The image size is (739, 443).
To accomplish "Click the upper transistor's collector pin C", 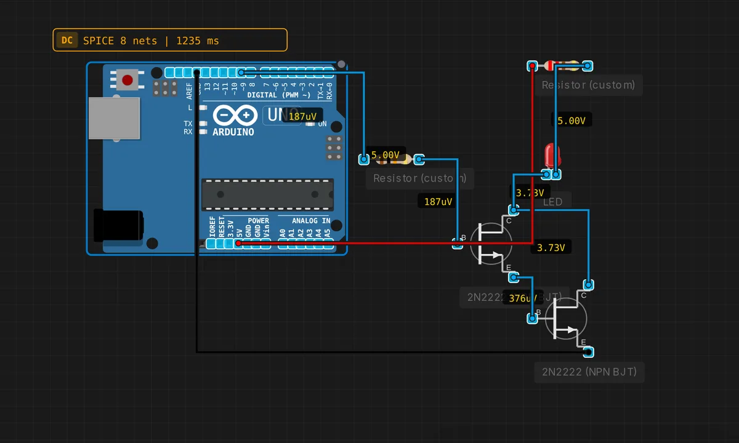I will click(x=514, y=210).
